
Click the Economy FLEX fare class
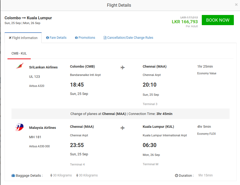(206, 134)
